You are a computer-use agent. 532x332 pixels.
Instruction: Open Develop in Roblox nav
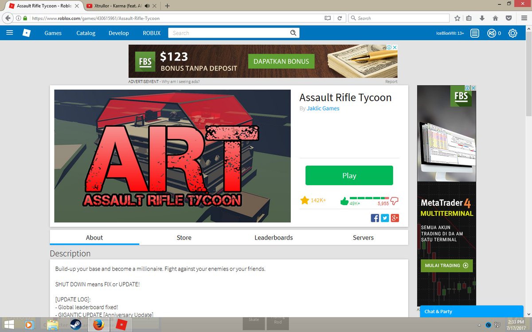coord(119,33)
